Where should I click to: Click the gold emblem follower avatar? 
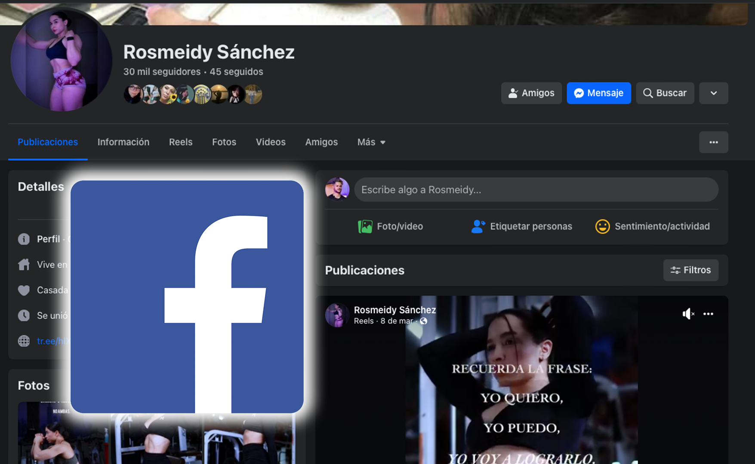[201, 94]
